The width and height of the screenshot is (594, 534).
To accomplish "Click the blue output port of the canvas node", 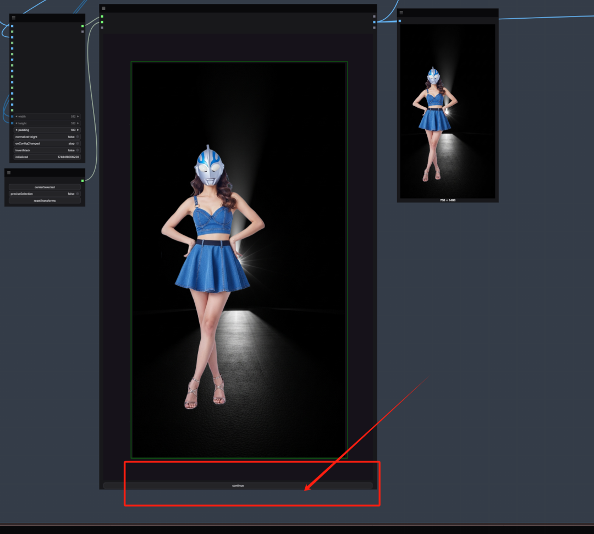I will click(x=375, y=22).
